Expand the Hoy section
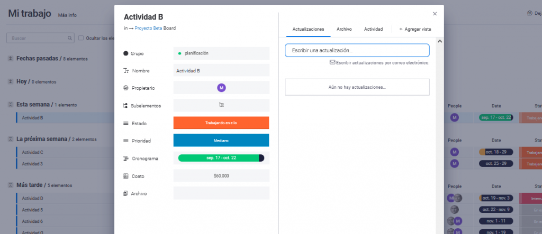The image size is (542, 234). coord(10,82)
